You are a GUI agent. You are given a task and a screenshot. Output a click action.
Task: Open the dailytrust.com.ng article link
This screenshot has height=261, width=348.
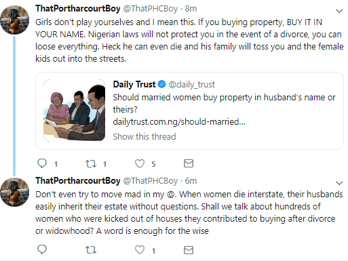179,122
